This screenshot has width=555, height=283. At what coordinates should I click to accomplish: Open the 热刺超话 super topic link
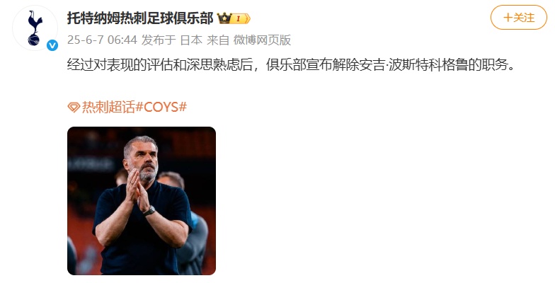[x=108, y=107]
